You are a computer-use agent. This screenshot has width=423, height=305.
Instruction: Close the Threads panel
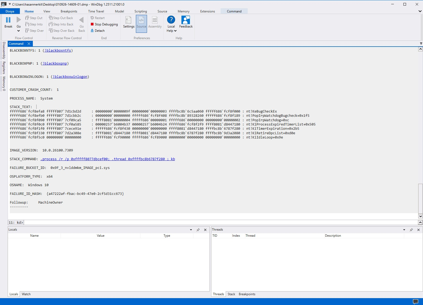click(418, 230)
